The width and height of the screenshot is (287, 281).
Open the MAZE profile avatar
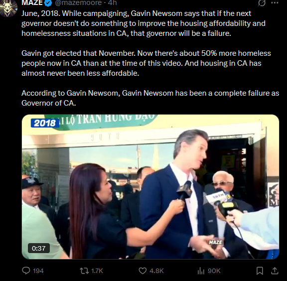point(8,7)
